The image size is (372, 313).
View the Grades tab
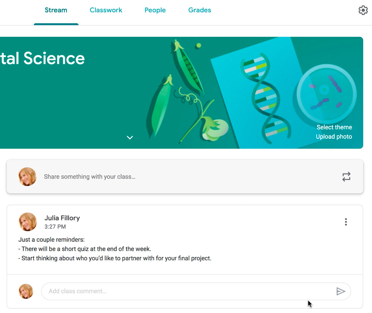click(x=199, y=10)
